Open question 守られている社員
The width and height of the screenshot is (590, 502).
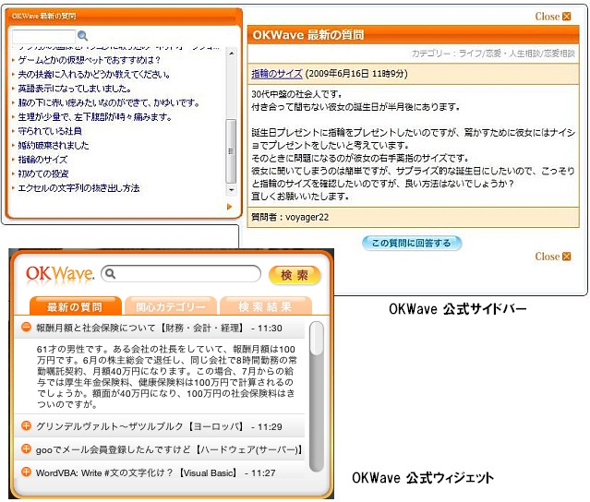[50, 131]
